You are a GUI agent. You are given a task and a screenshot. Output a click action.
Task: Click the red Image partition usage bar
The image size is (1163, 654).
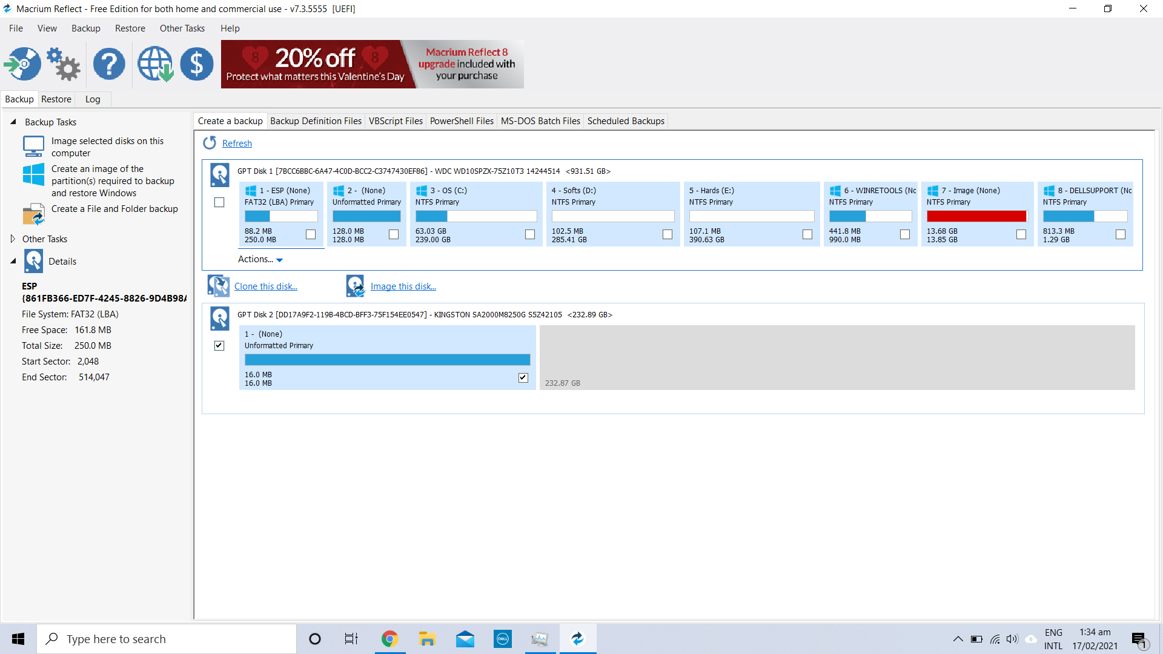(976, 216)
